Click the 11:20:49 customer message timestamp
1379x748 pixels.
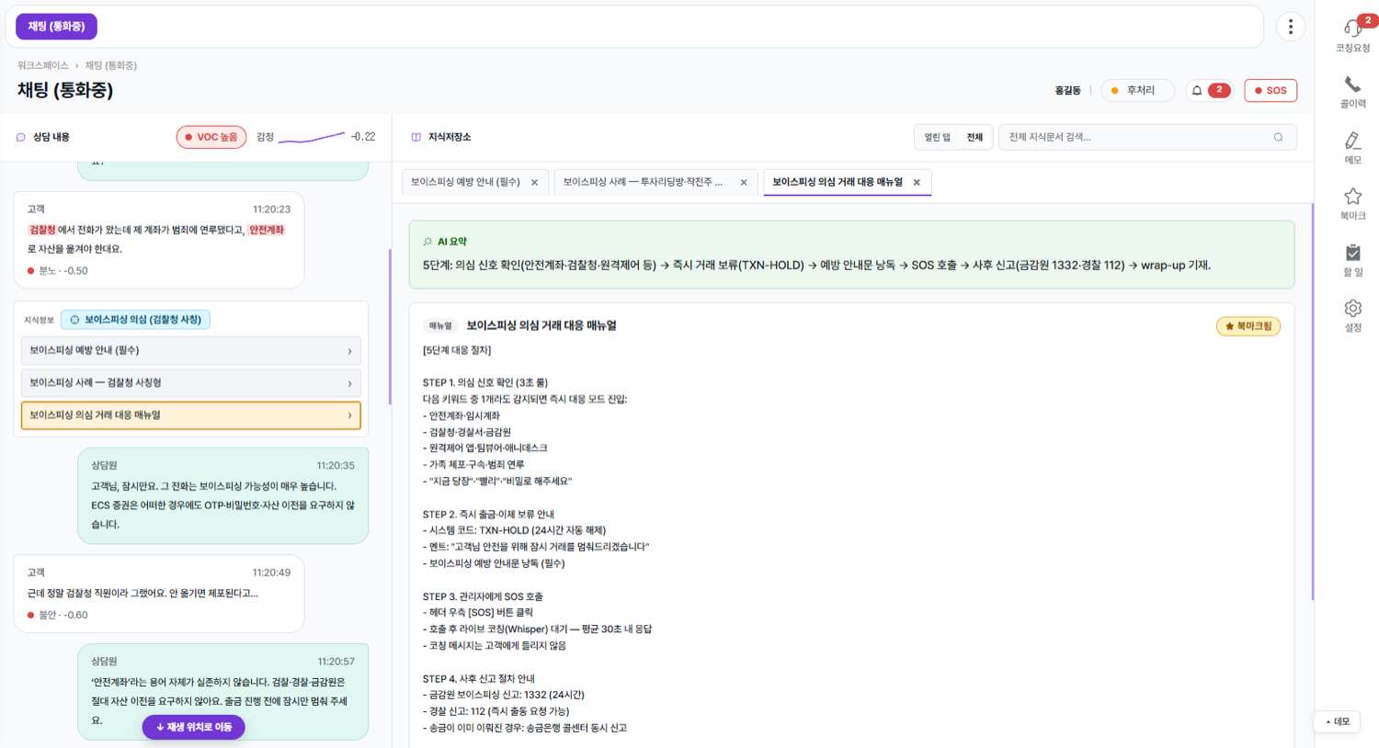(271, 572)
